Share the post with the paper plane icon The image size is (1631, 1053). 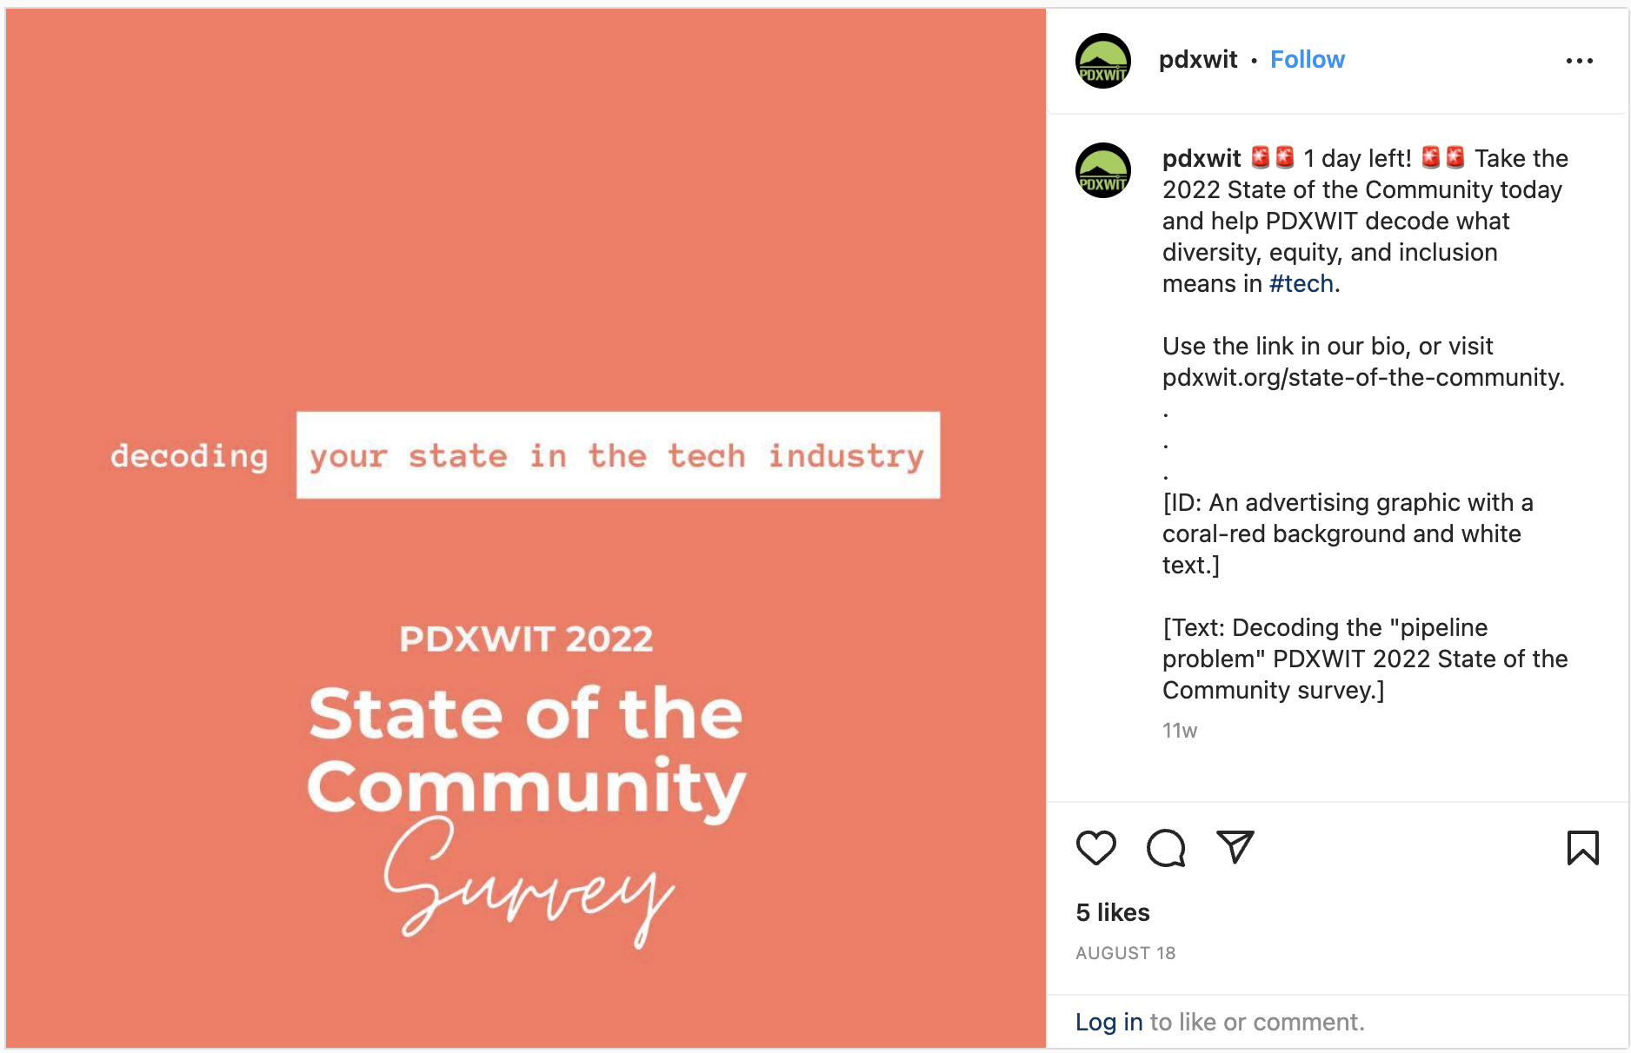point(1235,847)
